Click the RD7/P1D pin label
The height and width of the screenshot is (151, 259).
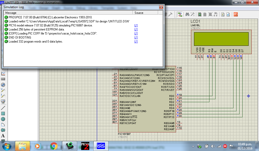tap(169, 117)
